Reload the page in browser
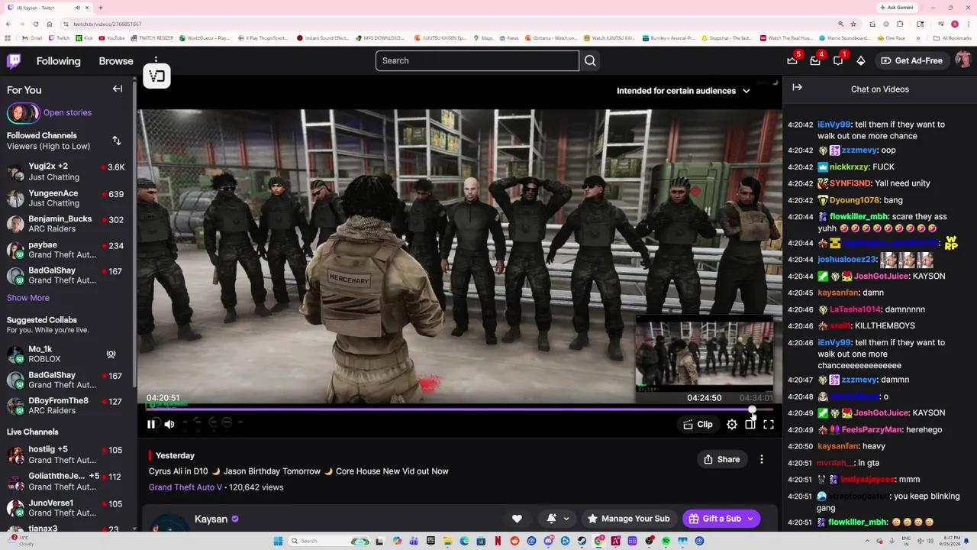This screenshot has height=550, width=977. point(36,24)
